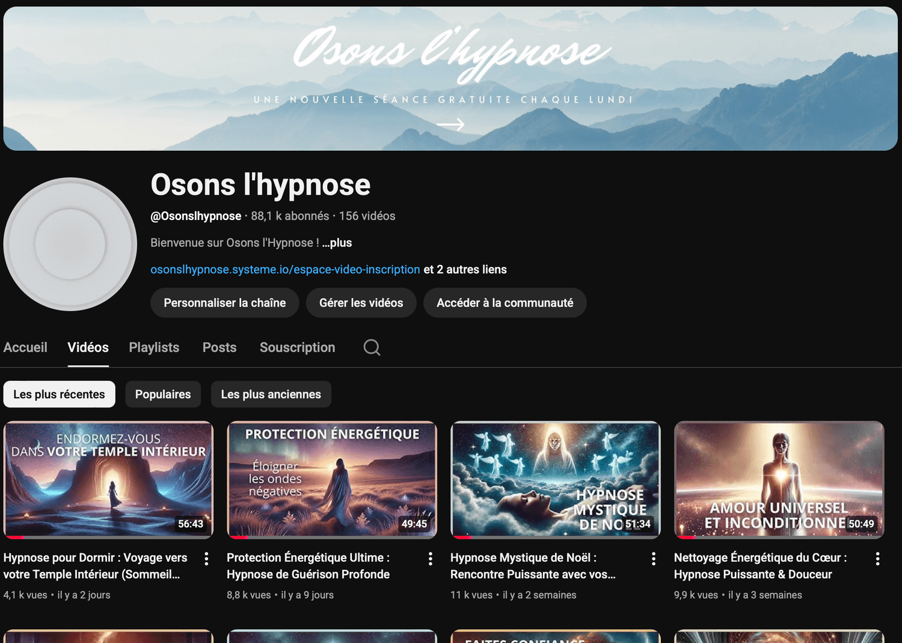Click the channel search magnifier icon
This screenshot has height=643, width=902.
[x=372, y=347]
